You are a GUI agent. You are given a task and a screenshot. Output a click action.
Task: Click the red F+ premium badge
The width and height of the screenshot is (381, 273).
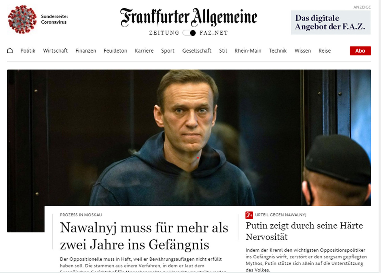[249, 215]
